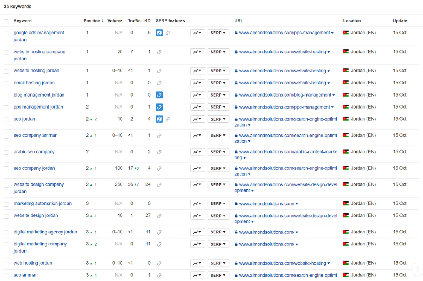Sort table by Position column
This screenshot has width=423, height=281.
pyautogui.click(x=93, y=21)
